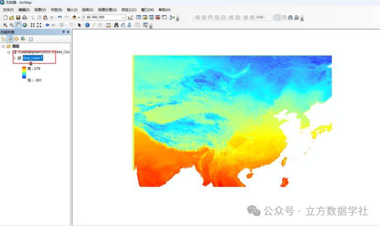
Task: Open the ArcToolbox red toolbox icon
Action: tap(158, 17)
